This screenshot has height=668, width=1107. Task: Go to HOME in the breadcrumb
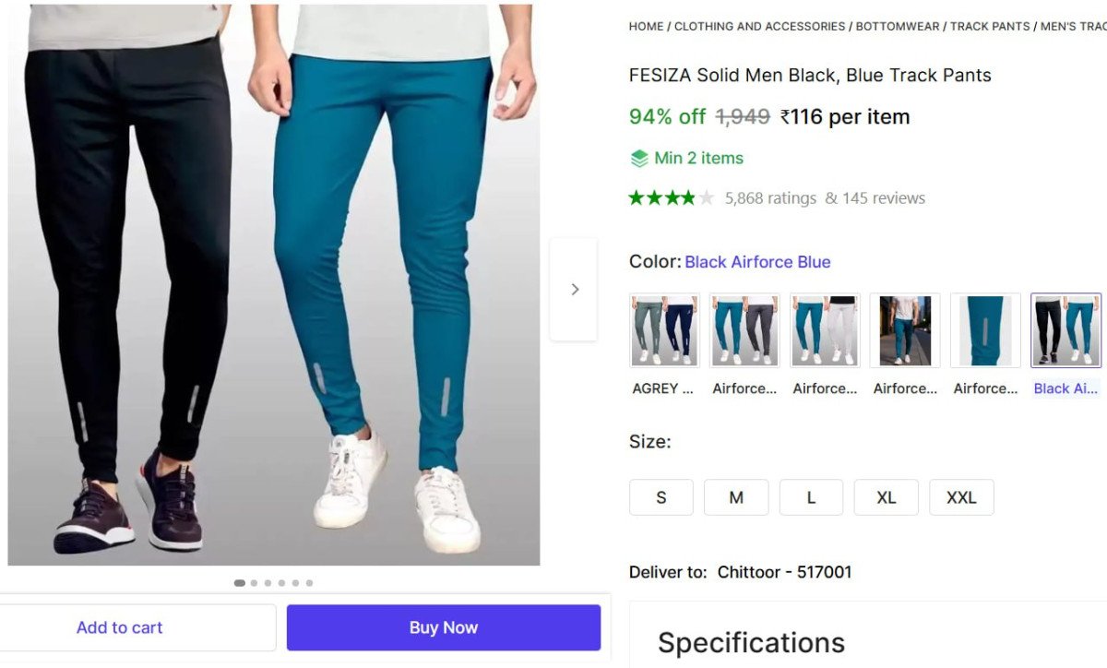click(x=646, y=27)
